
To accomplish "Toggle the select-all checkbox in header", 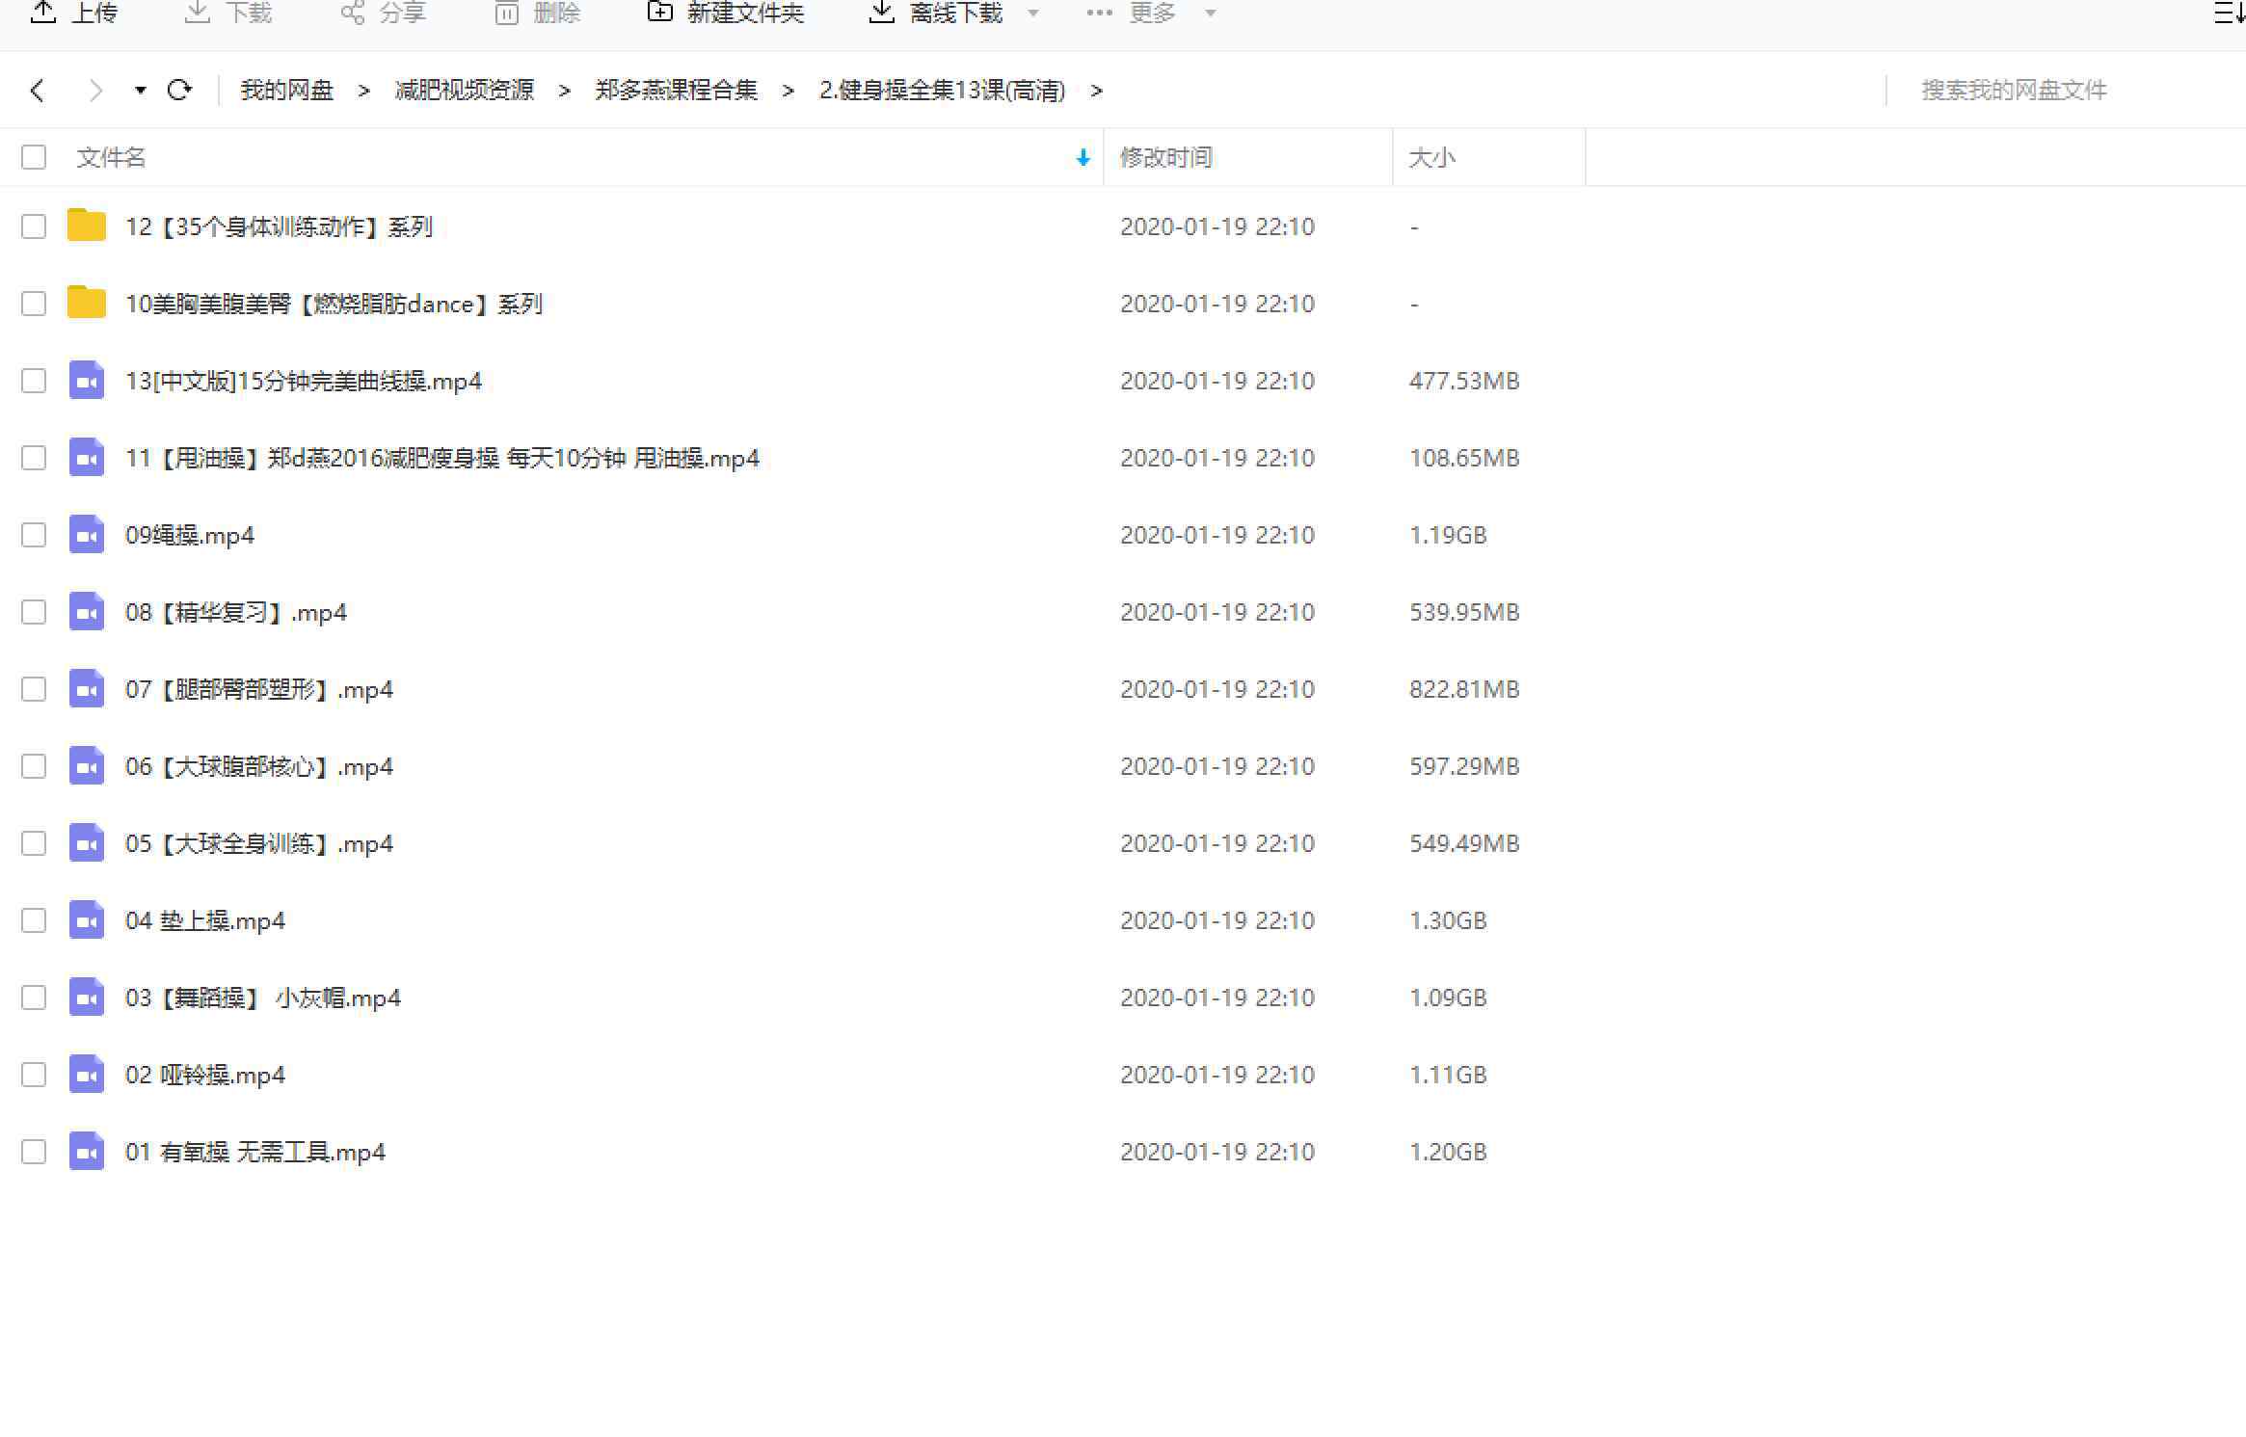I will click(x=34, y=157).
